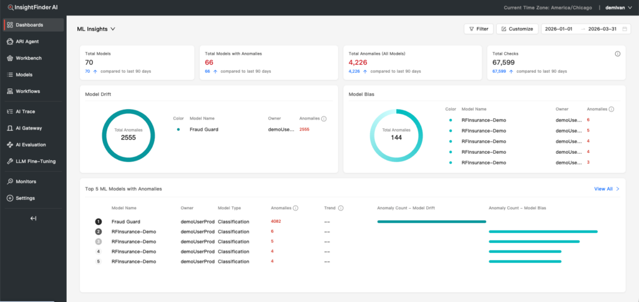639x302 pixels.
Task: Click the Model Bias anomalies value 3
Action: coord(588,162)
